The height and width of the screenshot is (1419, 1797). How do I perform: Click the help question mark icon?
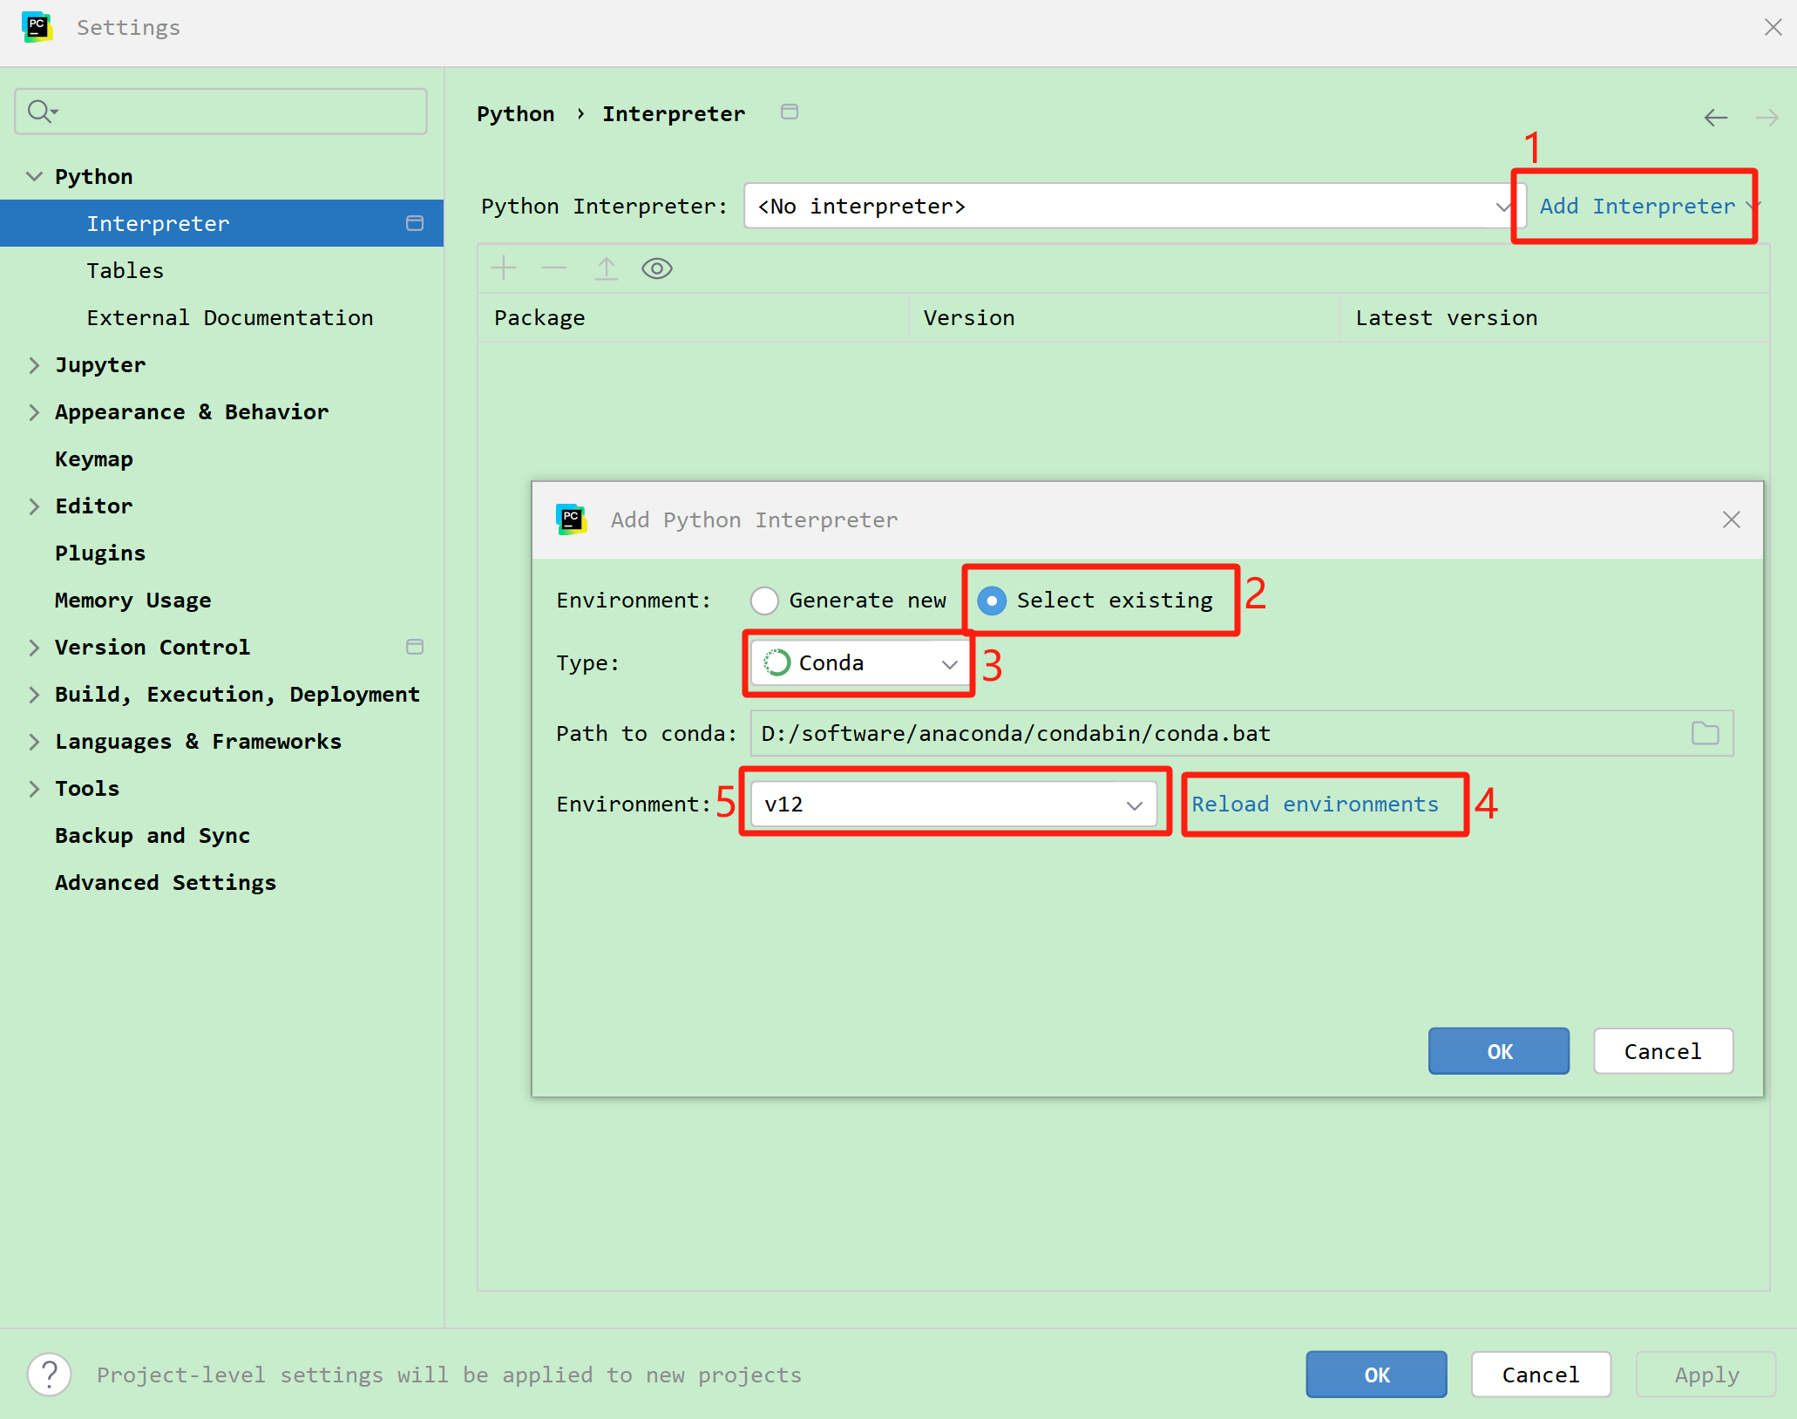pyautogui.click(x=50, y=1375)
